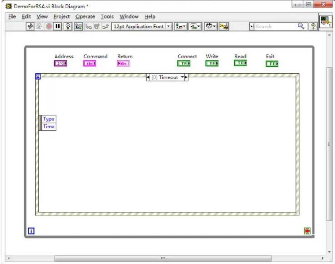Screen dimensions: 335x264
Task: Go to next event case with the right arrow
Action: pos(186,77)
